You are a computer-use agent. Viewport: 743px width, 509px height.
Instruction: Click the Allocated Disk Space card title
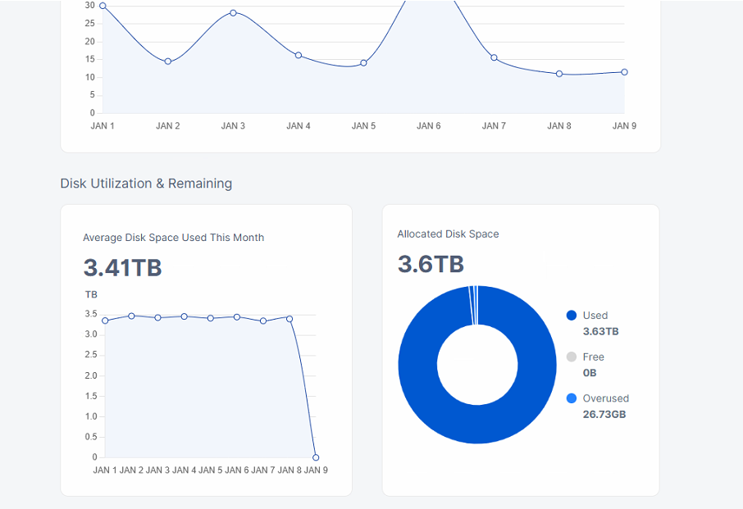[448, 234]
